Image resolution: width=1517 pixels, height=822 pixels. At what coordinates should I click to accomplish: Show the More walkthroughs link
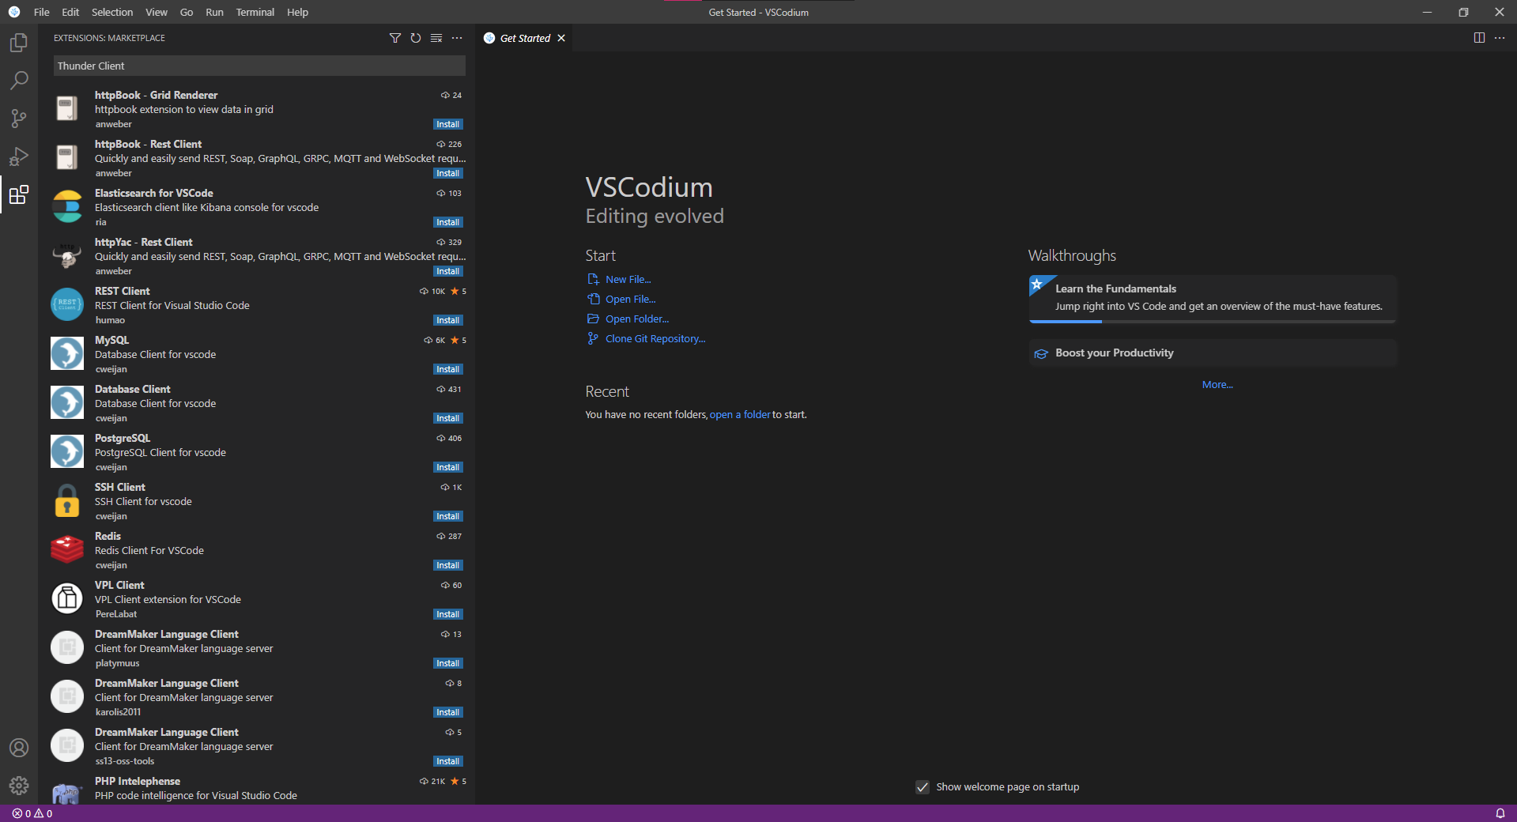[1217, 385]
